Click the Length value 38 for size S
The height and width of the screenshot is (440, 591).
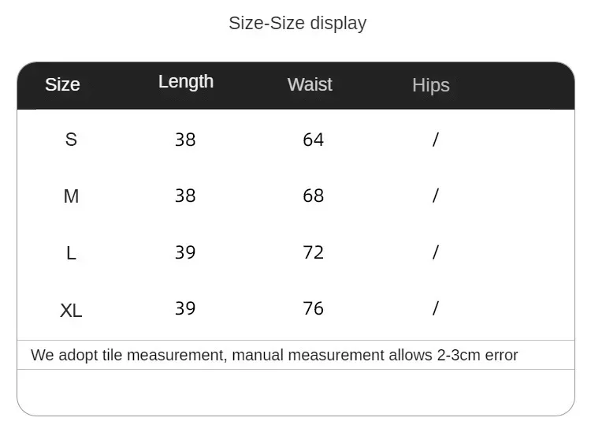(185, 140)
